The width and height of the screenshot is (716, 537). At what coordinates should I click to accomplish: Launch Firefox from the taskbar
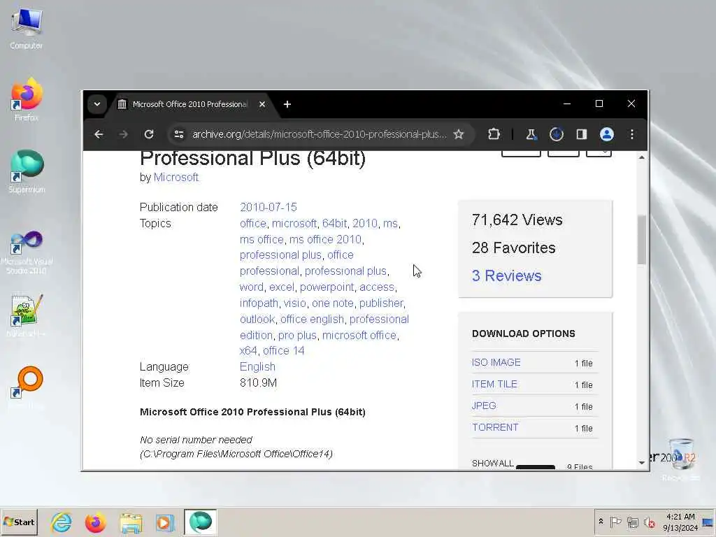(95, 522)
